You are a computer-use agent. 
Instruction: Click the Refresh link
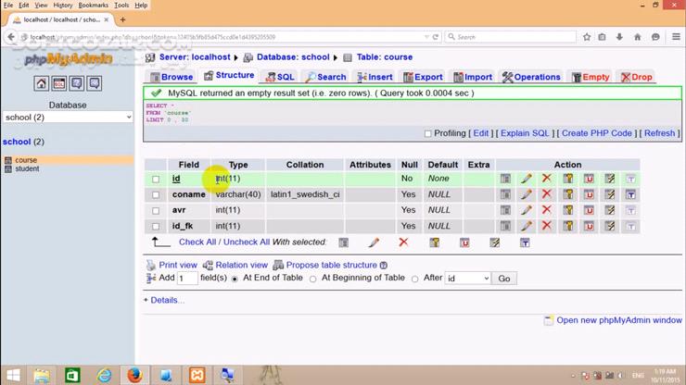659,133
